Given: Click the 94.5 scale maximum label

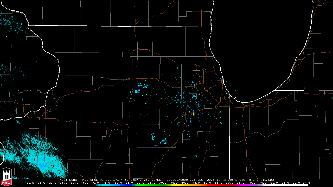Looking at the screenshot, I should pos(306,183).
